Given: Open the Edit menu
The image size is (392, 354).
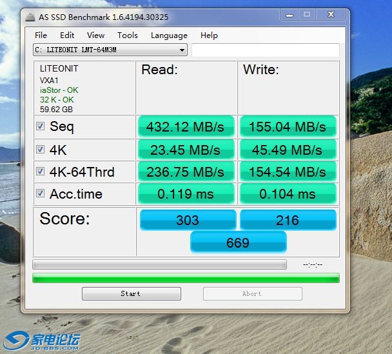Looking at the screenshot, I should tap(67, 35).
